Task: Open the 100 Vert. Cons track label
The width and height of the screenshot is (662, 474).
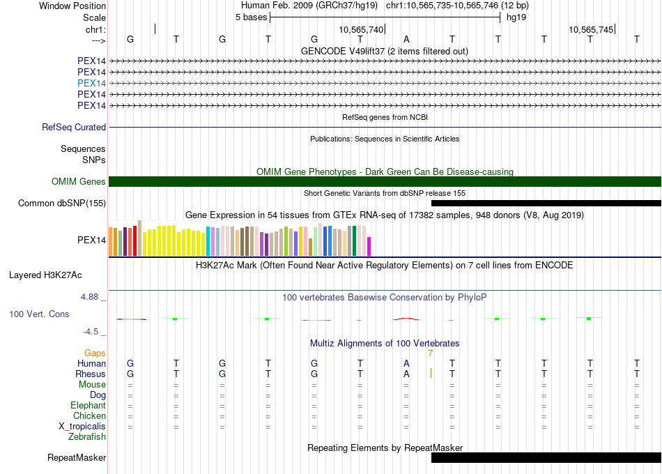Action: (39, 314)
